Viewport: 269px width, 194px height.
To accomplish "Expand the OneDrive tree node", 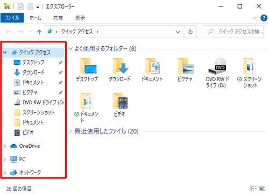I will [x=5, y=146].
